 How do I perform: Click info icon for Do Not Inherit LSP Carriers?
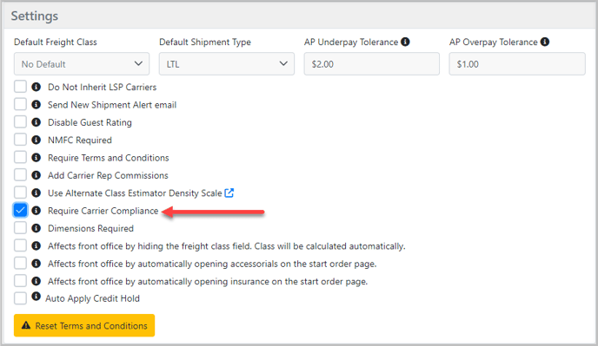click(37, 87)
